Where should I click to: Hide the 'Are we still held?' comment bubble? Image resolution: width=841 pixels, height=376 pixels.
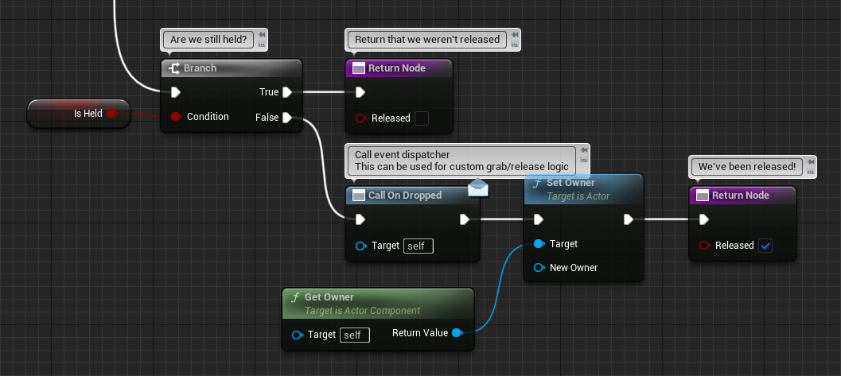pyautogui.click(x=261, y=45)
